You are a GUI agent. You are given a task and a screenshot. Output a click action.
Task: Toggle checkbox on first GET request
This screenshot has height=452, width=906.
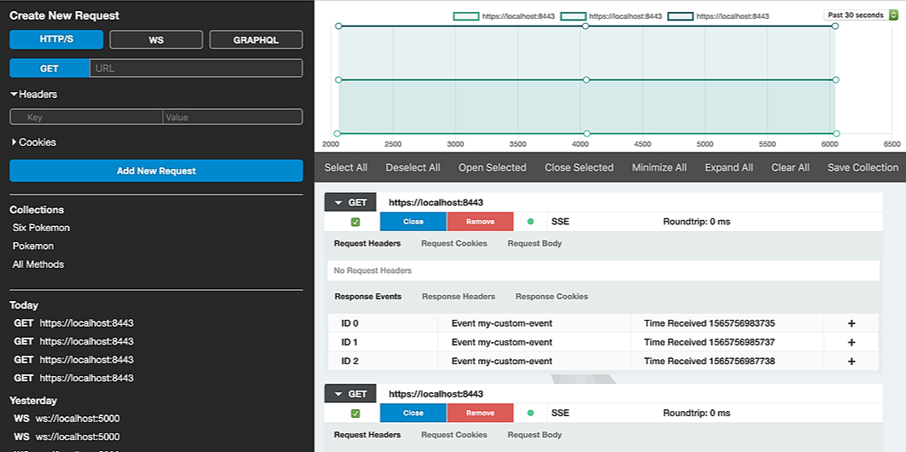(x=355, y=222)
